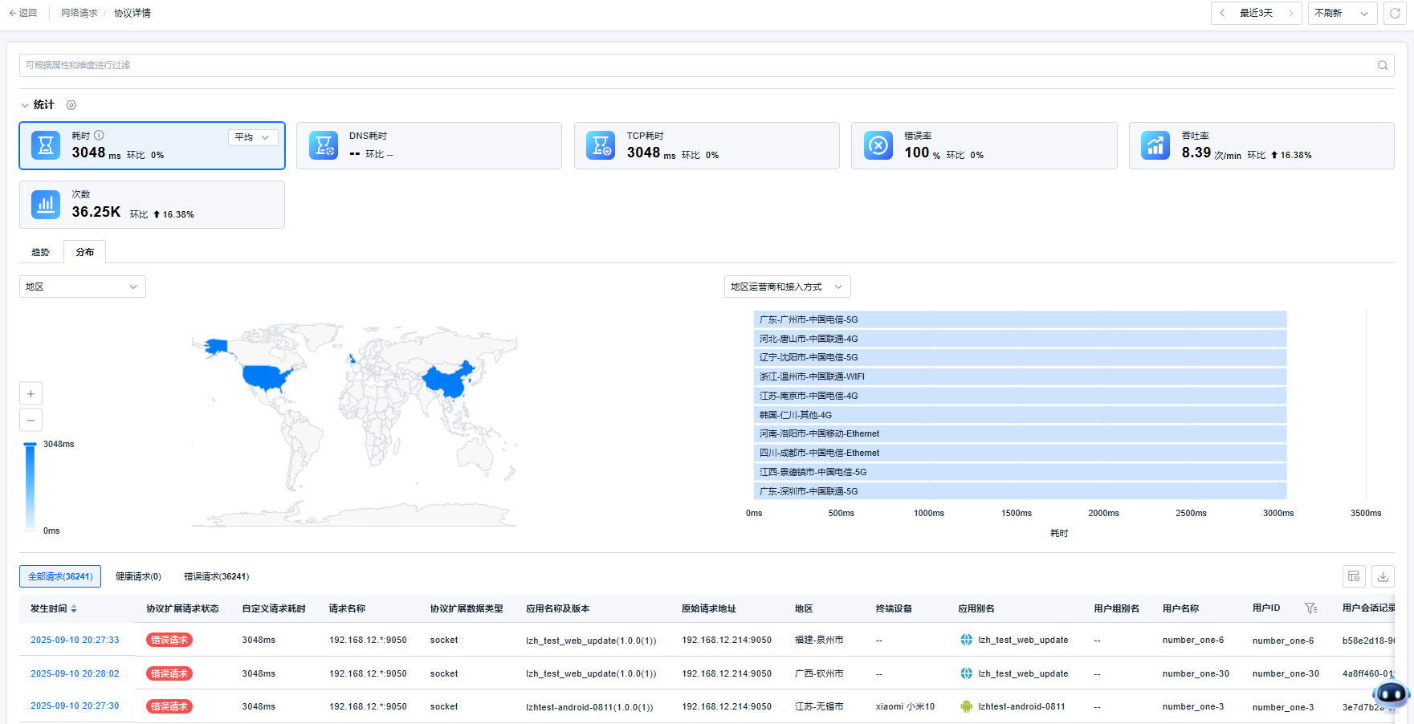Image resolution: width=1414 pixels, height=724 pixels.
Task: Select the 吞吐率 statistic card
Action: click(1261, 146)
